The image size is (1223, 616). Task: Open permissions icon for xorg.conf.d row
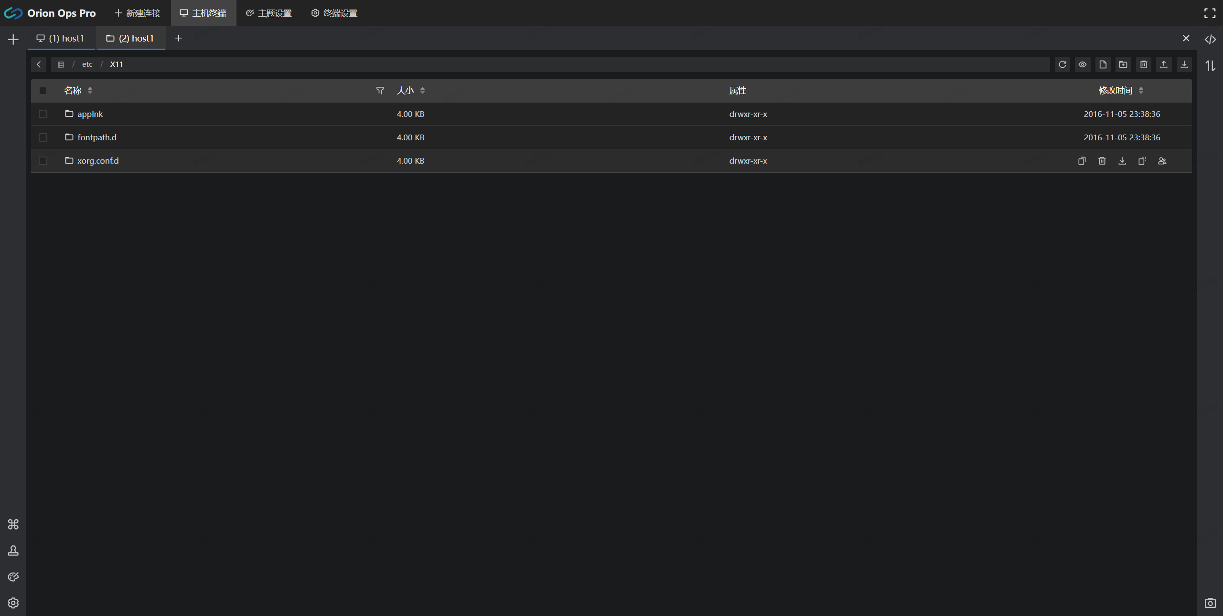(x=1162, y=161)
